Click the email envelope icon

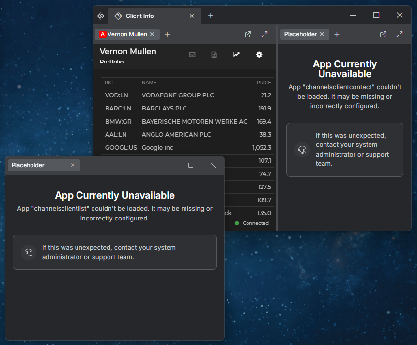pyautogui.click(x=192, y=55)
